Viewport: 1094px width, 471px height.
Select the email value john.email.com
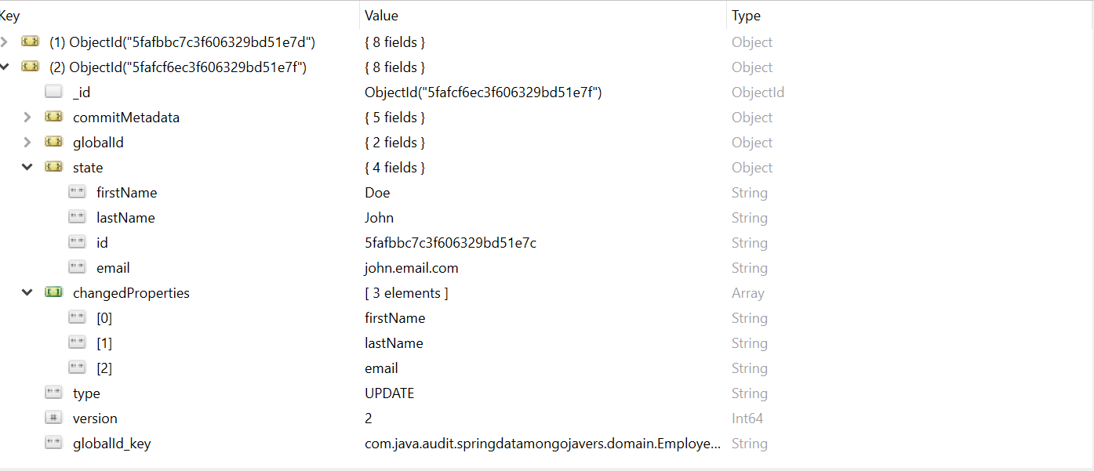(411, 268)
